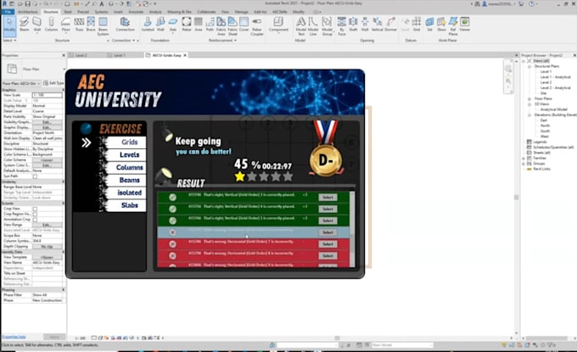Screen dimensions: 577x352
Task: Click the Show work plane tool
Action: tap(441, 25)
